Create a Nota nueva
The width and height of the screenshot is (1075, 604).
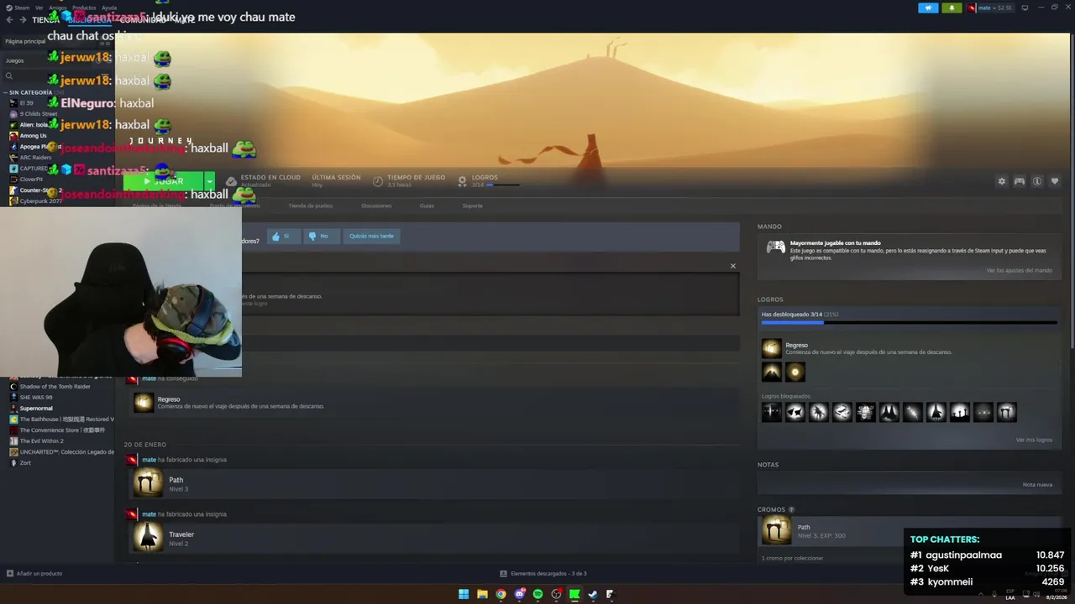tap(1037, 484)
